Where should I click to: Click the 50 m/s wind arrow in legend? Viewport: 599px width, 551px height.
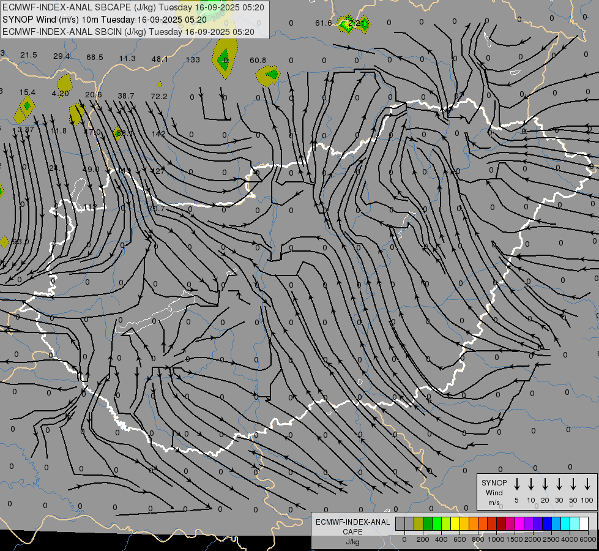pyautogui.click(x=573, y=484)
